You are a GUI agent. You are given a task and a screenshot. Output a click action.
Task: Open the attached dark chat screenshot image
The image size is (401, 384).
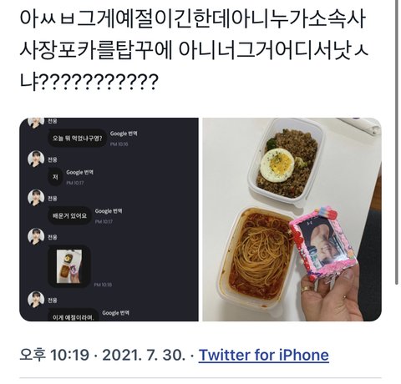click(109, 220)
